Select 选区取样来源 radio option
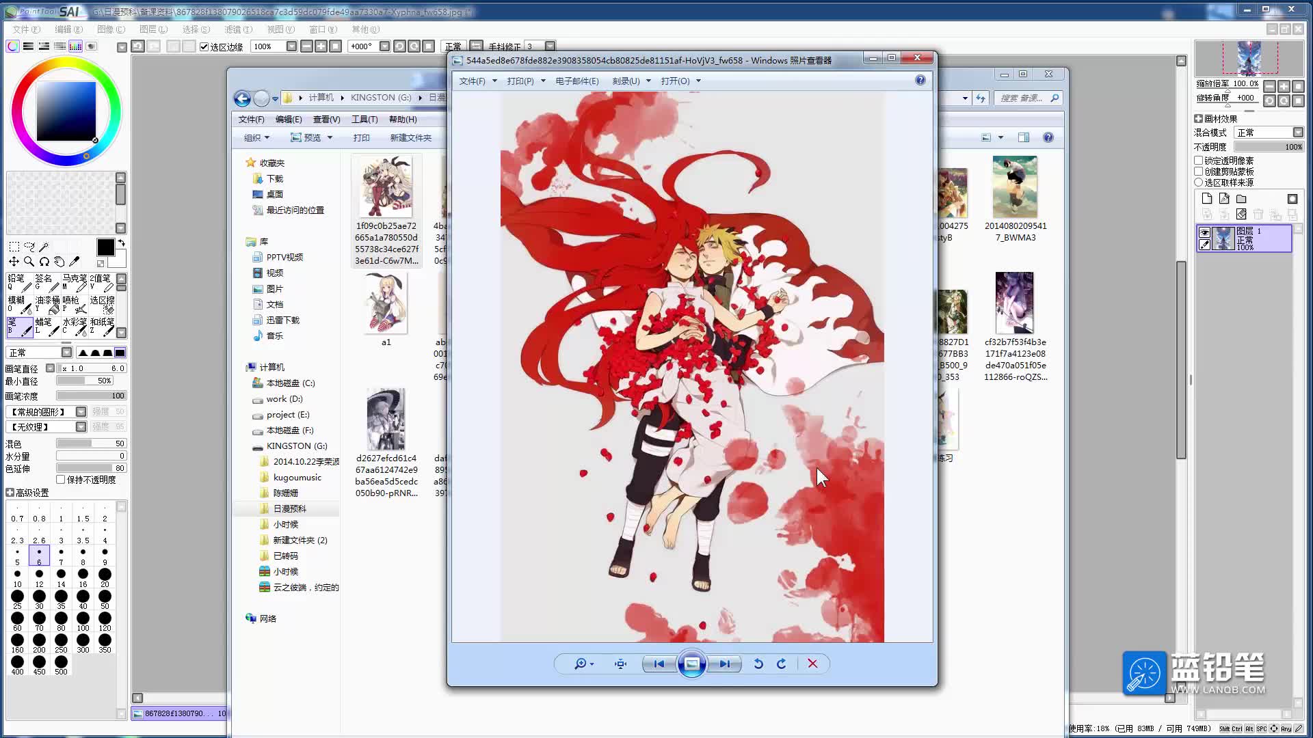The image size is (1313, 738). click(x=1199, y=182)
